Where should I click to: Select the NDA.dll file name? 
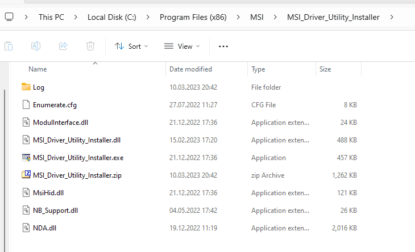(x=44, y=228)
